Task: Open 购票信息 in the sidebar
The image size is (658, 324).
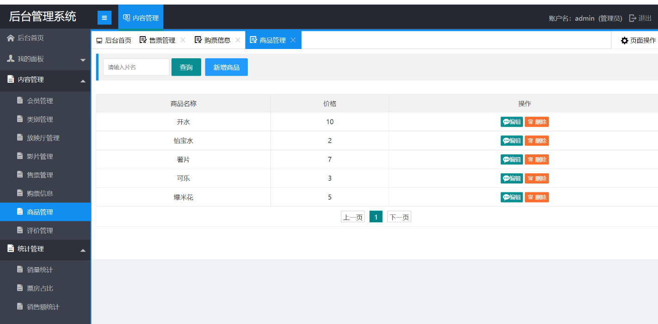Action: click(45, 193)
